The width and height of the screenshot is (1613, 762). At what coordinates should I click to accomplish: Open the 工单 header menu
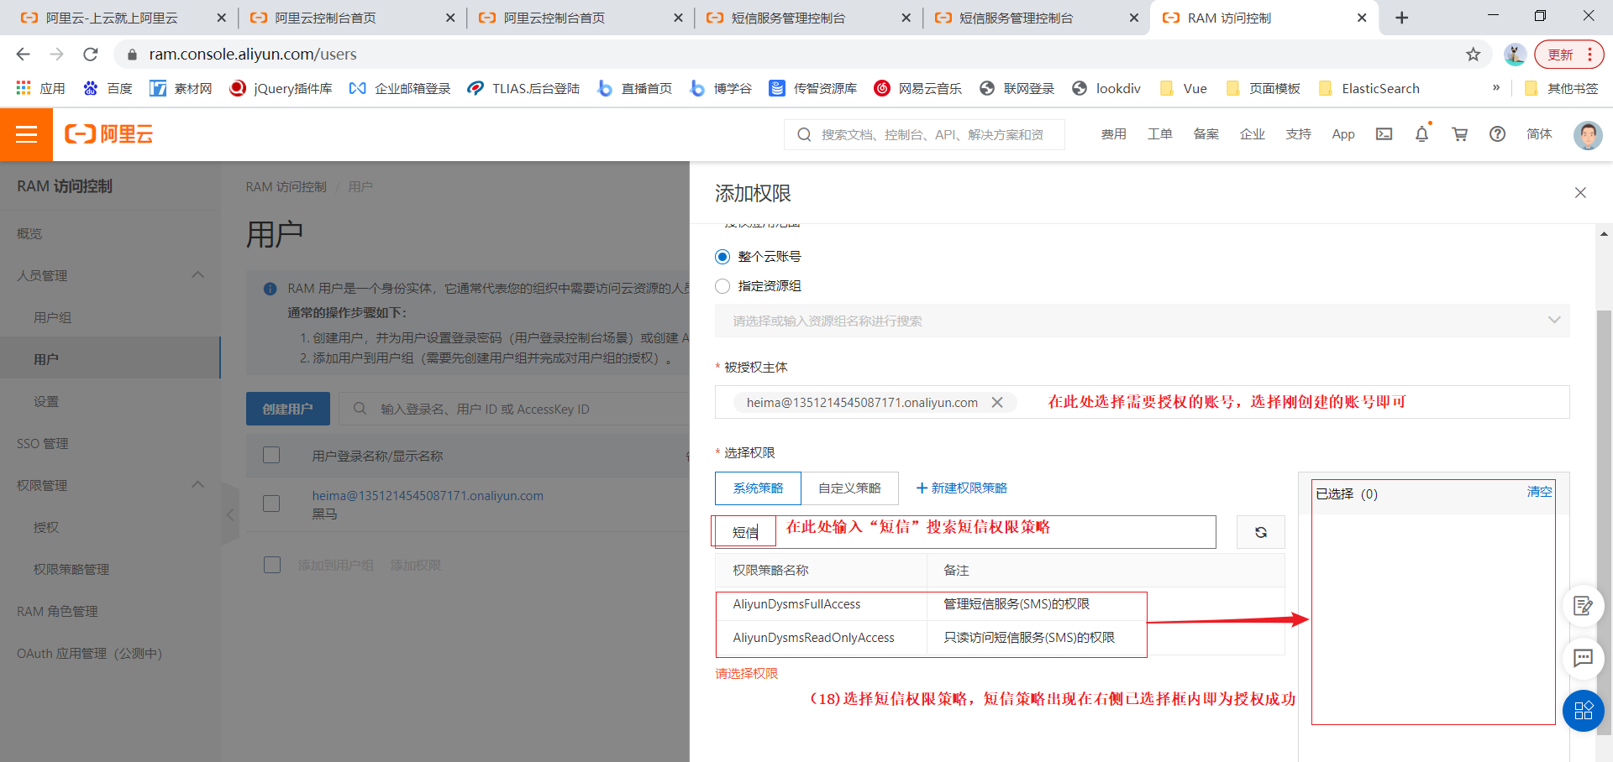(x=1159, y=134)
